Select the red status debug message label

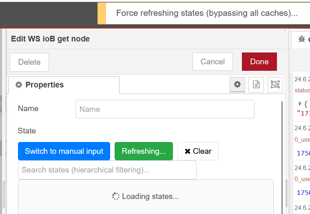(x=303, y=90)
